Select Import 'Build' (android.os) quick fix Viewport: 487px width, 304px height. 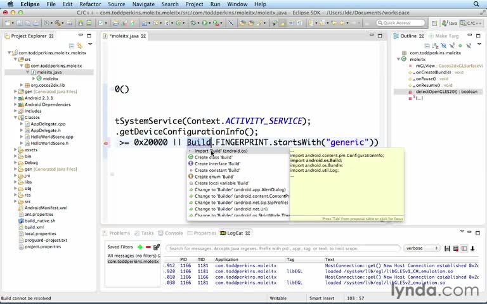click(238, 151)
